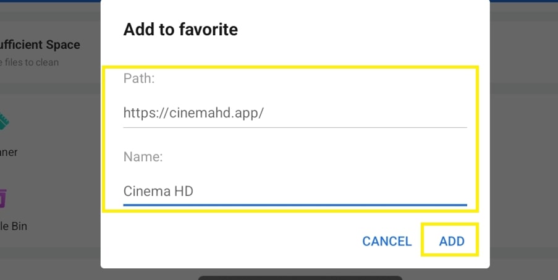
Task: Click the Add to favorite dialog title
Action: [180, 29]
